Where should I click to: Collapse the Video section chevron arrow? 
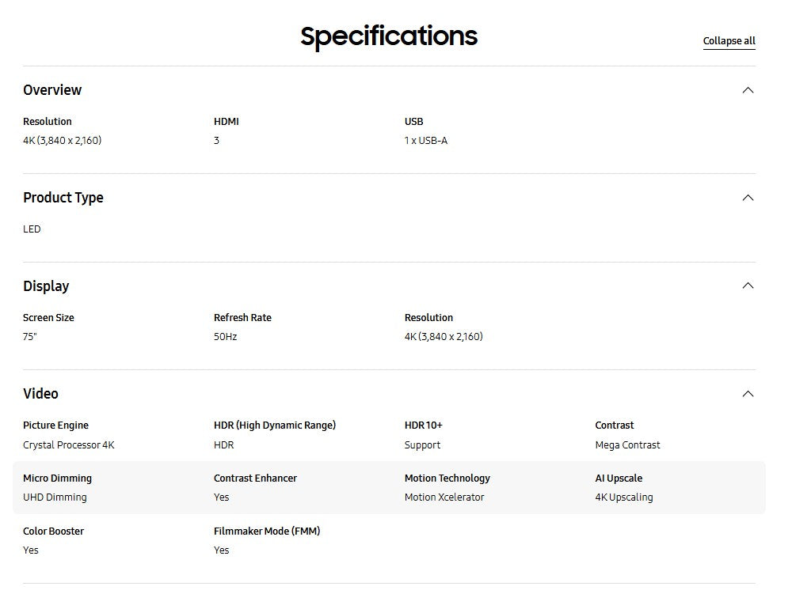(x=747, y=394)
